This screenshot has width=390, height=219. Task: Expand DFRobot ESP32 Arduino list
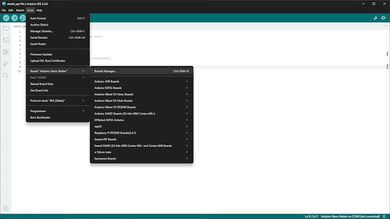(x=142, y=120)
